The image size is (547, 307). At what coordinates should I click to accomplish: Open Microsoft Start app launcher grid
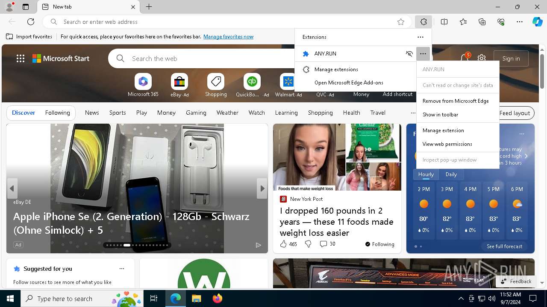pyautogui.click(x=21, y=58)
